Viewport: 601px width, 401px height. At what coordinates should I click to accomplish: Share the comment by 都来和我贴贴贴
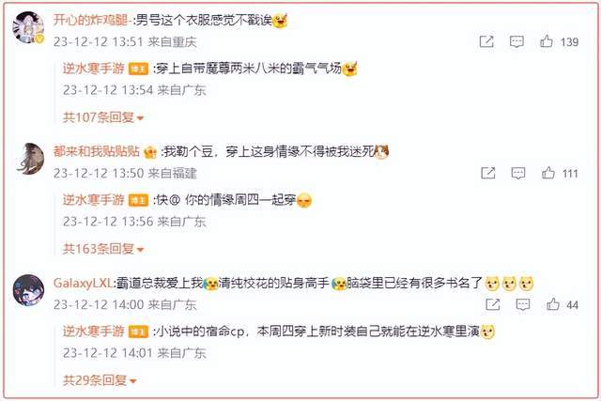tap(488, 173)
